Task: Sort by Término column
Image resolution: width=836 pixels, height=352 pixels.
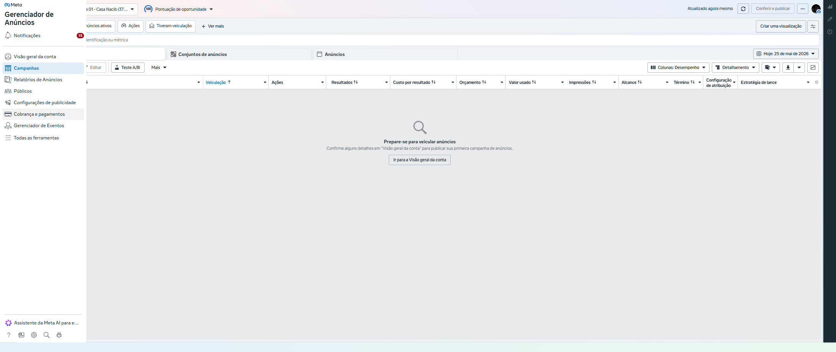Action: [684, 82]
